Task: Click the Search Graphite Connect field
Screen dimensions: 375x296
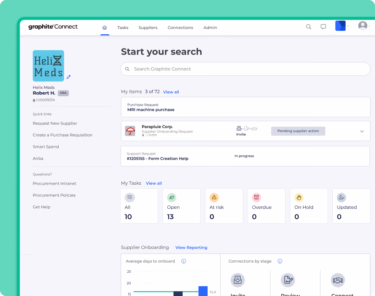Action: [246, 69]
